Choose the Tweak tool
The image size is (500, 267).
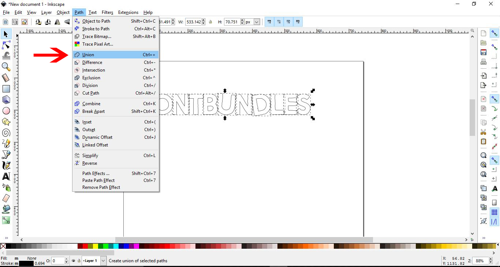click(6, 56)
